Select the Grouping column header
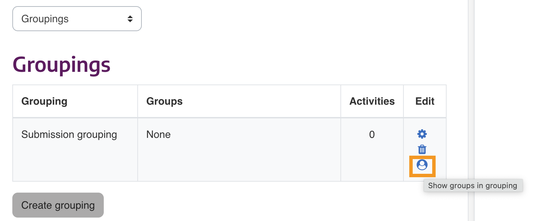Viewport: 537px width, 221px height. pos(44,101)
